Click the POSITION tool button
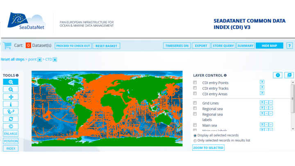 coord(11,141)
